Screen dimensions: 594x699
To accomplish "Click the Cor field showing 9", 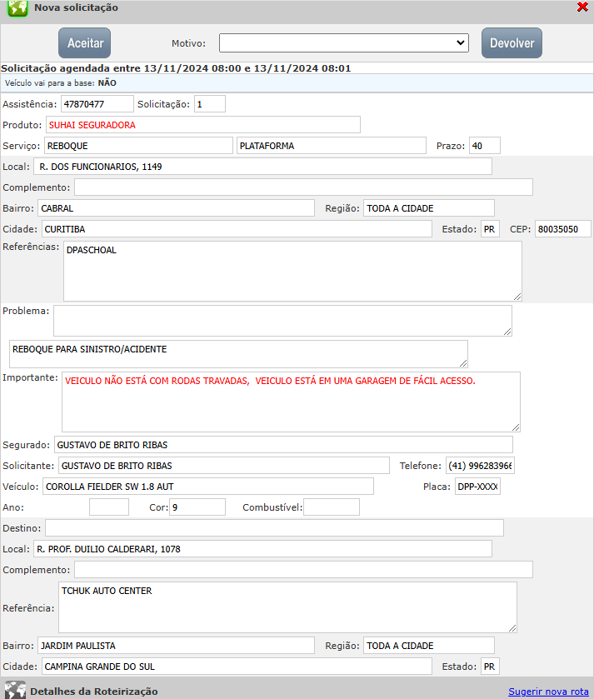I will tap(197, 507).
